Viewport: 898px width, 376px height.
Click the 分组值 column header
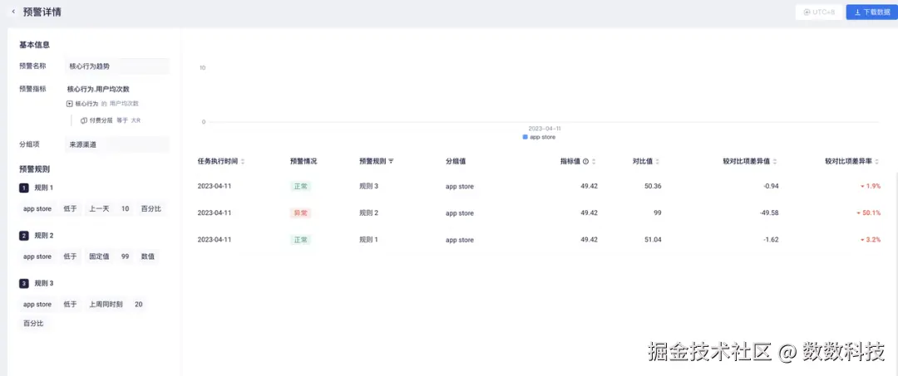(x=456, y=162)
